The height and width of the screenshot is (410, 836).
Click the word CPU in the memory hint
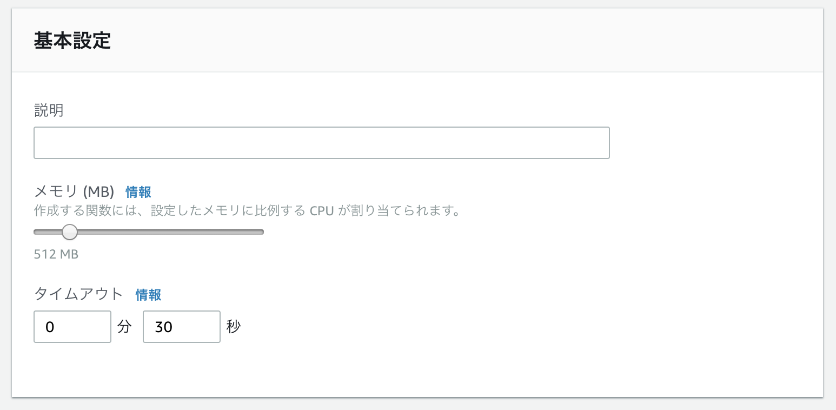click(x=322, y=210)
